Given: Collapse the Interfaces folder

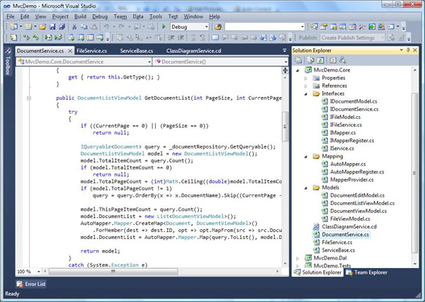Looking at the screenshot, I should (x=306, y=93).
